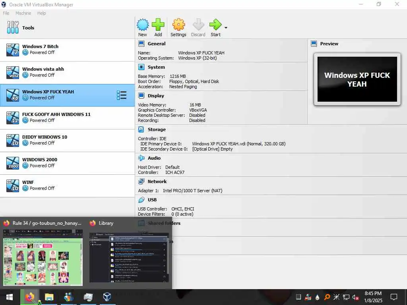This screenshot has width=407, height=305.
Task: Select the Windows 7 VM in the list
Action: 67,50
